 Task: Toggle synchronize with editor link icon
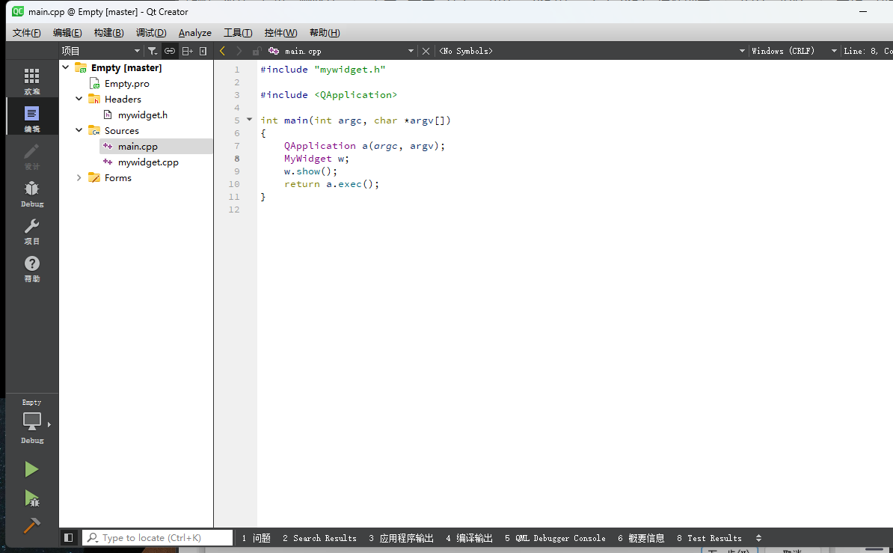[170, 52]
